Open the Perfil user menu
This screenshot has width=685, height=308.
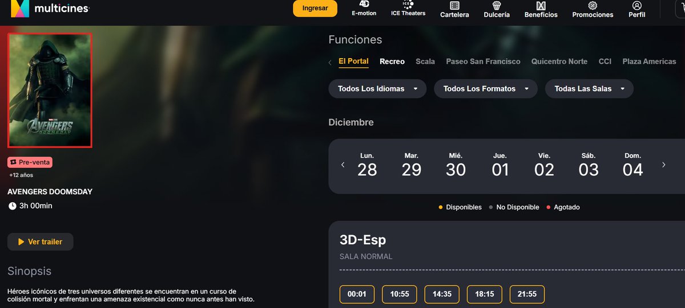point(637,9)
